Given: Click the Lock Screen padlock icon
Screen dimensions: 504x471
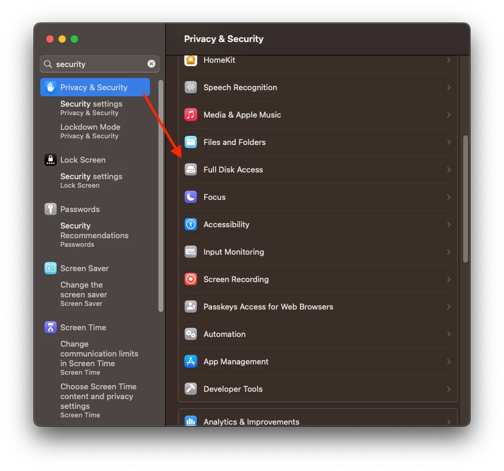Looking at the screenshot, I should coord(51,160).
